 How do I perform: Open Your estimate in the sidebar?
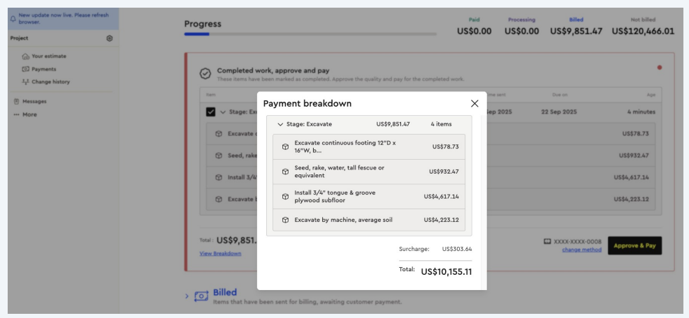click(x=48, y=56)
